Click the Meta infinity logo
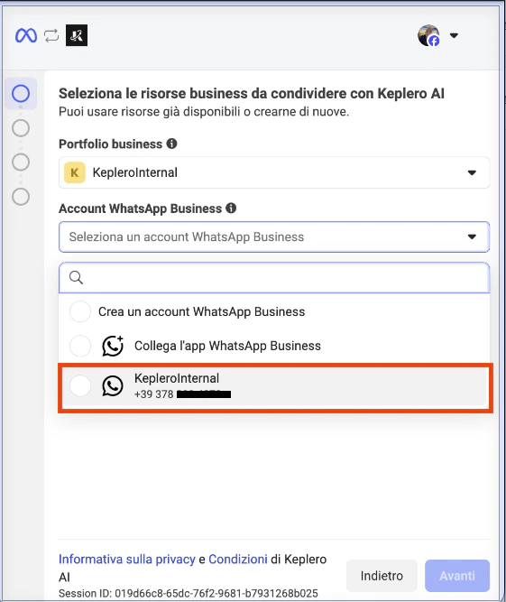The width and height of the screenshot is (506, 602). [26, 36]
